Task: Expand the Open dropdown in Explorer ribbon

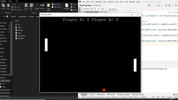Action: [73, 4]
